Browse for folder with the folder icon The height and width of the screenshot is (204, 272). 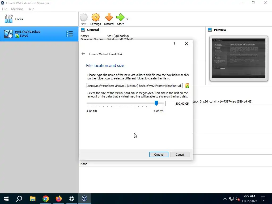(x=187, y=86)
